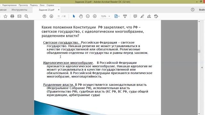The width and height of the screenshot is (205, 115).
Task: Select the highlight pen tool
Action: click(x=142, y=16)
